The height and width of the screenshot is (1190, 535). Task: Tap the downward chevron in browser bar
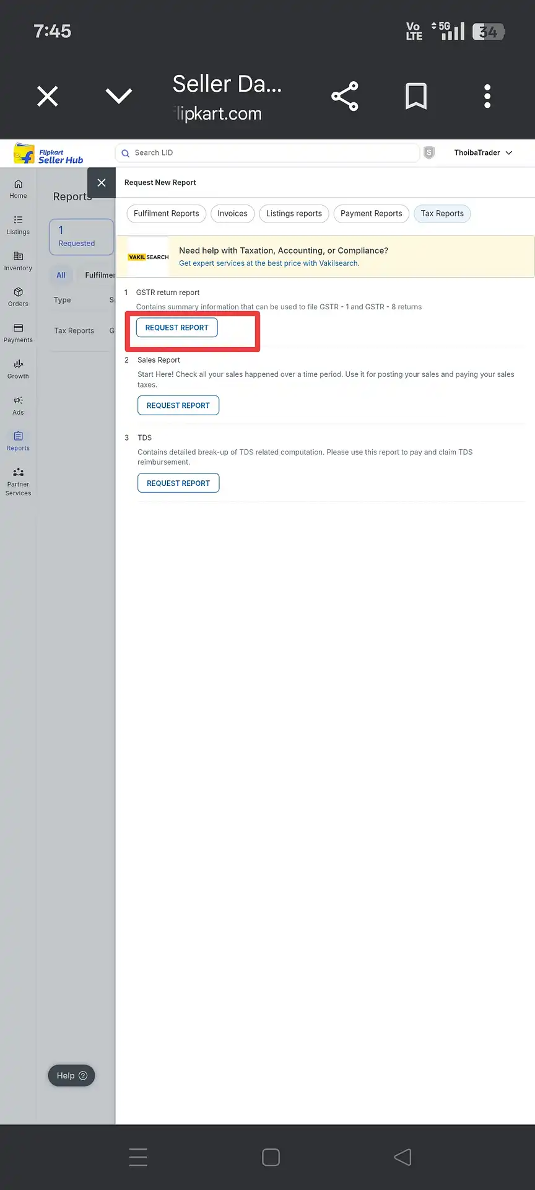pos(119,96)
